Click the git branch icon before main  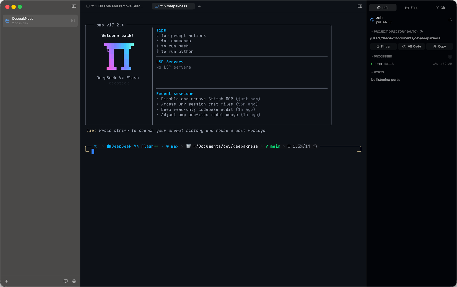pyautogui.click(x=267, y=146)
